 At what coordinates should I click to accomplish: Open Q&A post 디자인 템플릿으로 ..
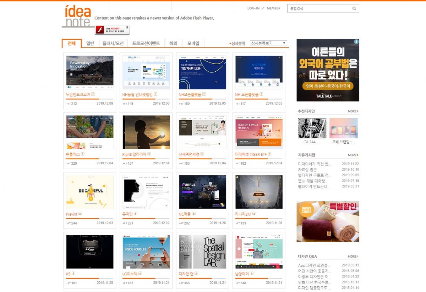314,288
